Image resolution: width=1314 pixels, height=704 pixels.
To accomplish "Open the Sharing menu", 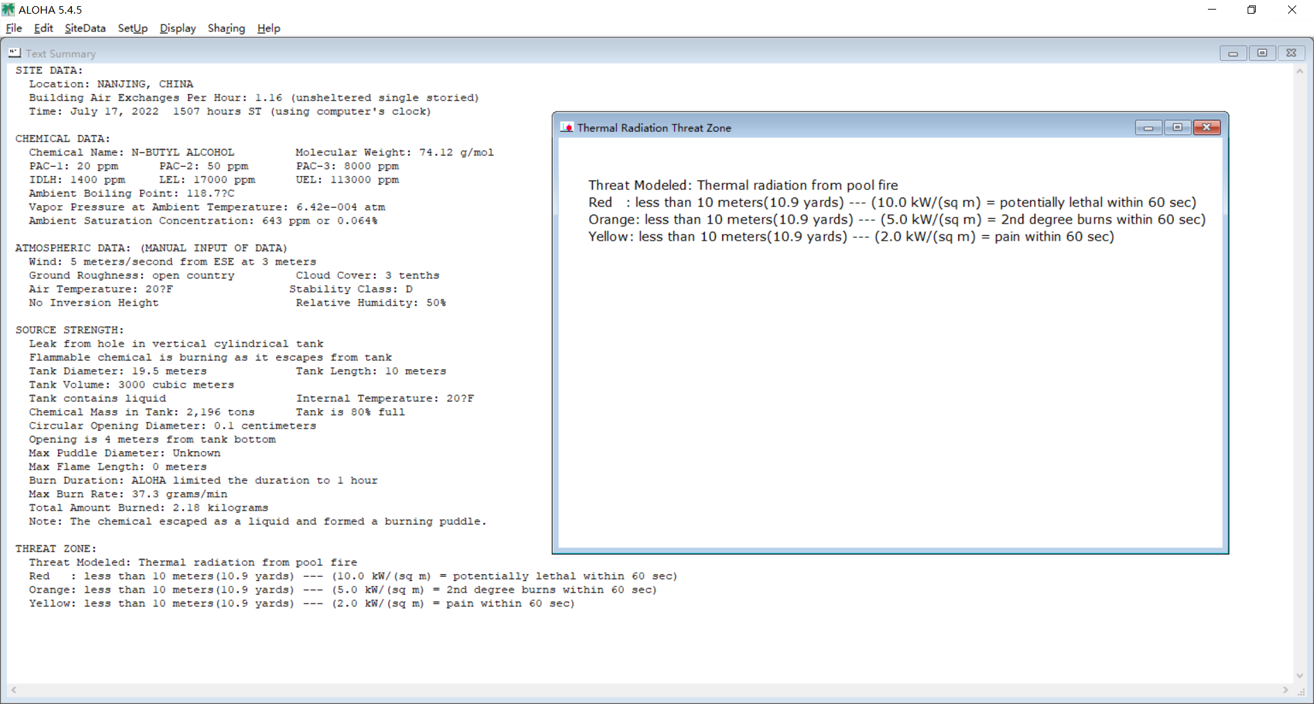I will pos(227,28).
